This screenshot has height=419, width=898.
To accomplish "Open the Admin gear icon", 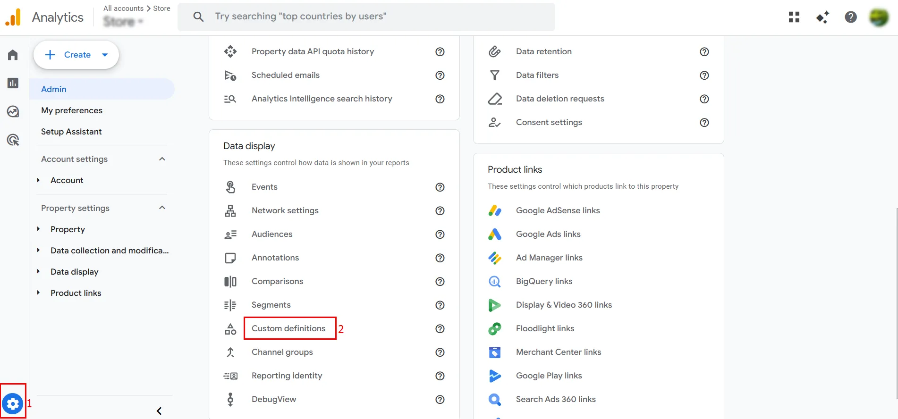I will (x=13, y=404).
